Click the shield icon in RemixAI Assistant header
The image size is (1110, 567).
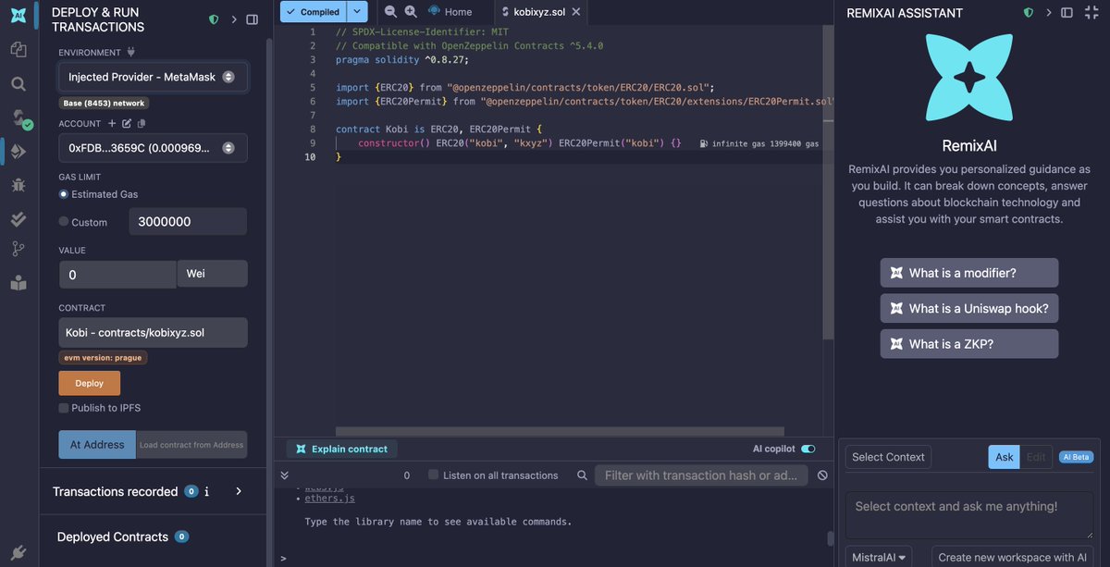pyautogui.click(x=1029, y=13)
